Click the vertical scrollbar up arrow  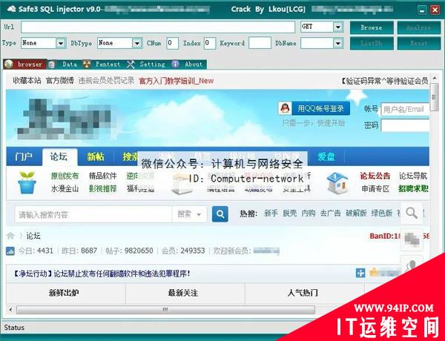tap(434, 79)
